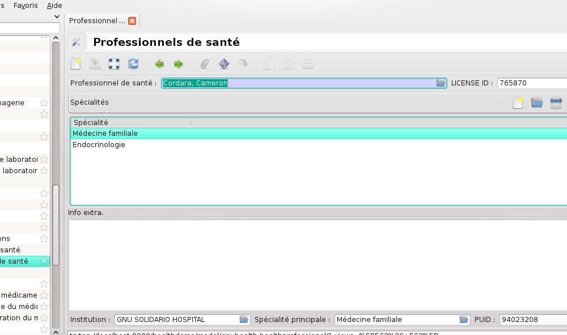Toggle favorite star on the médicament menu row

point(44,295)
